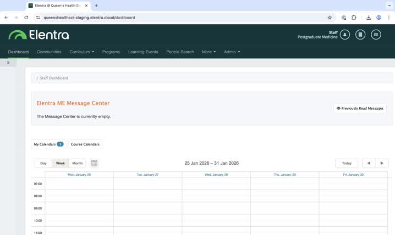Click Thu, January 29 column header
Image resolution: width=395 pixels, height=235 pixels.
284,175
